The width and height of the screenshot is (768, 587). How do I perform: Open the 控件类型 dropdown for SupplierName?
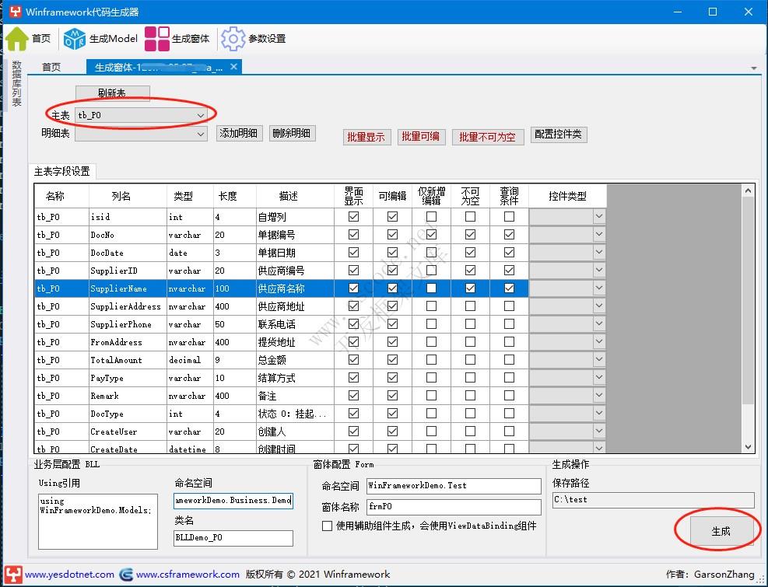click(598, 288)
